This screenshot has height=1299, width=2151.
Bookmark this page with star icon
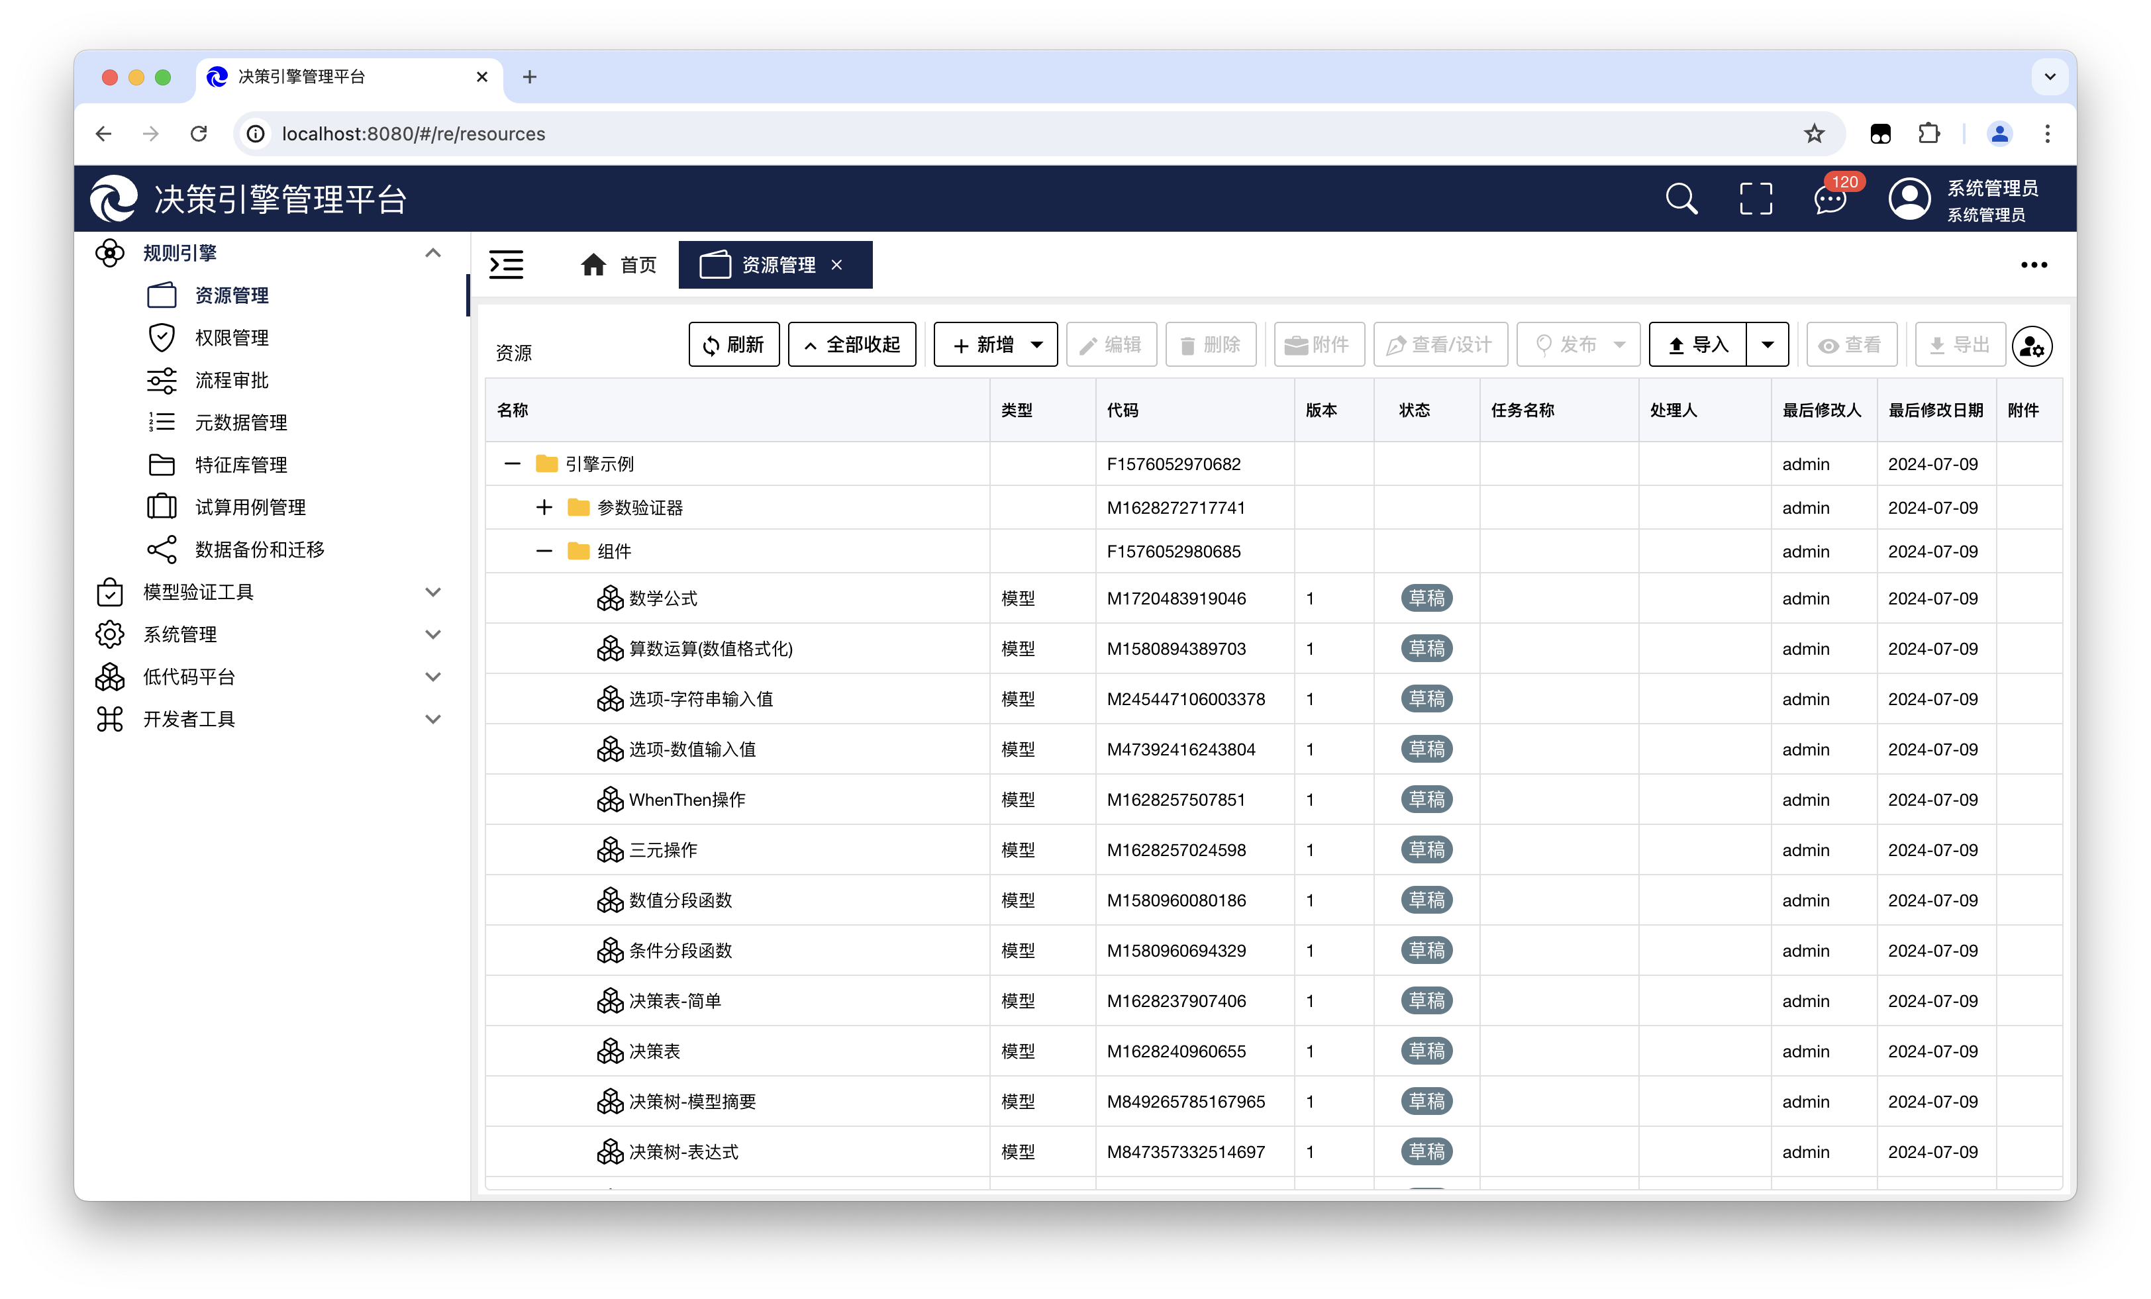[x=1814, y=134]
